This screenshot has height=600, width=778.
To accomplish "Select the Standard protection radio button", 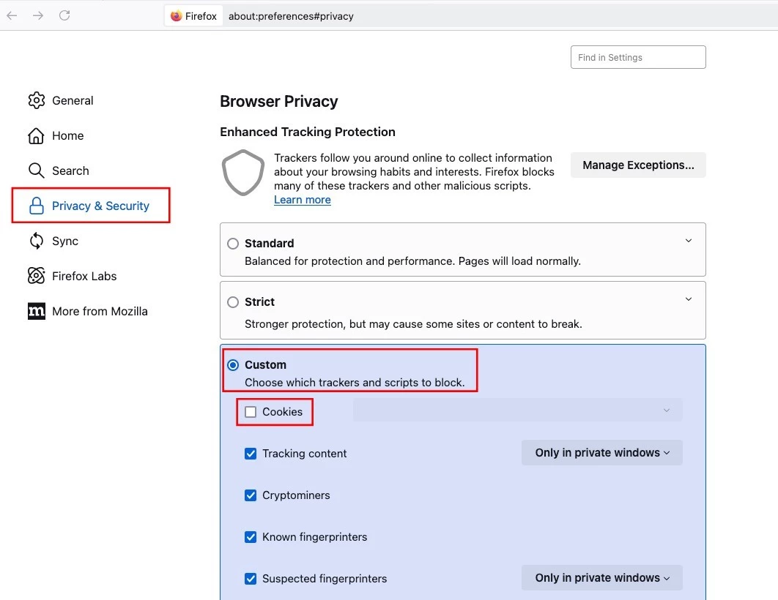I will point(233,243).
